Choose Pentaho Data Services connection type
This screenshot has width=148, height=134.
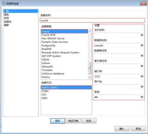click(x=64, y=42)
